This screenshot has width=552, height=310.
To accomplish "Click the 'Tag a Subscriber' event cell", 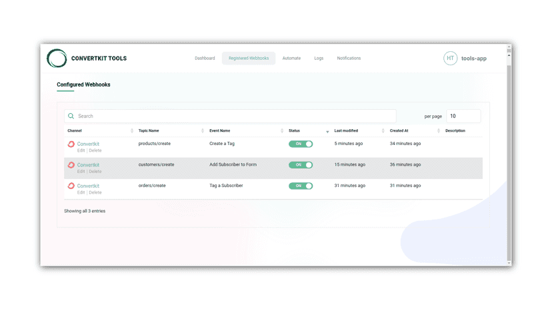I will coord(226,186).
